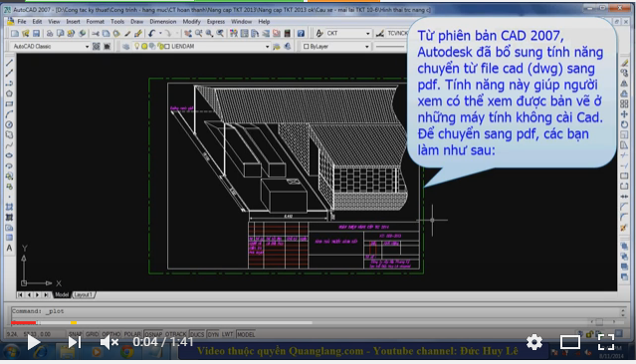The width and height of the screenshot is (636, 364).
Task: Click the Zoom Window icon
Action: click(209, 33)
